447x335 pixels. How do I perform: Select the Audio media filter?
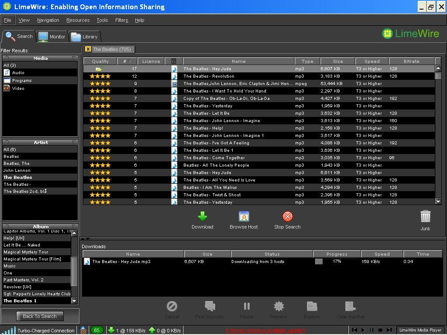tap(40, 73)
